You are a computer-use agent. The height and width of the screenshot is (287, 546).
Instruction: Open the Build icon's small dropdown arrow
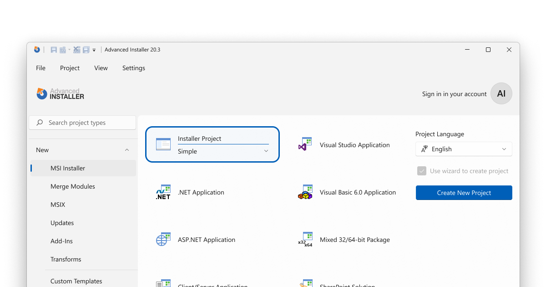coord(69,50)
